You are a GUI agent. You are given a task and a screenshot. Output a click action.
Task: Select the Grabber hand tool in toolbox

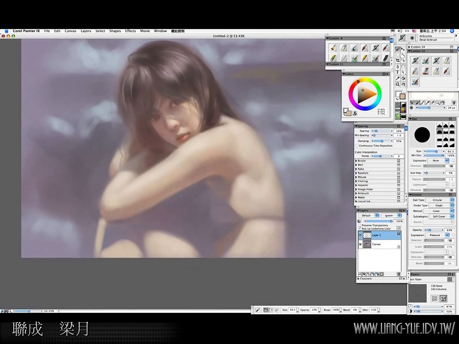click(403, 85)
